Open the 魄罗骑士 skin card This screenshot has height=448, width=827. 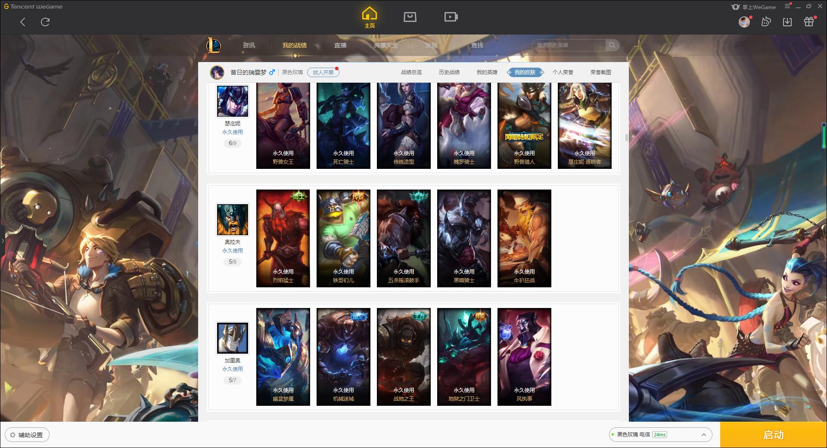464,125
